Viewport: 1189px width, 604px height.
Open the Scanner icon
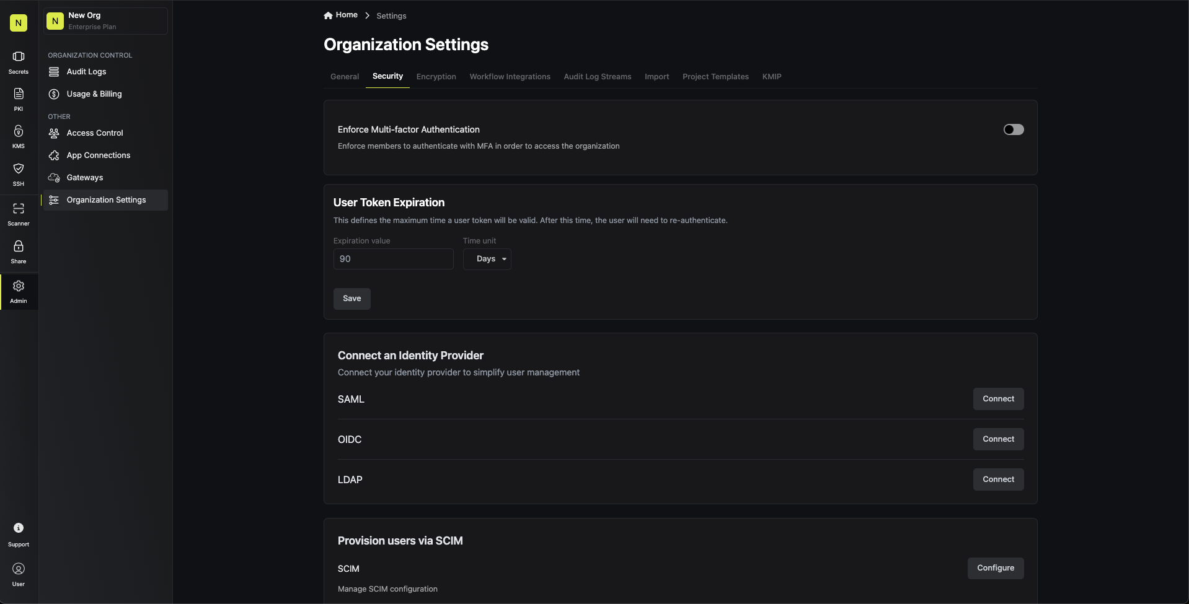click(19, 208)
